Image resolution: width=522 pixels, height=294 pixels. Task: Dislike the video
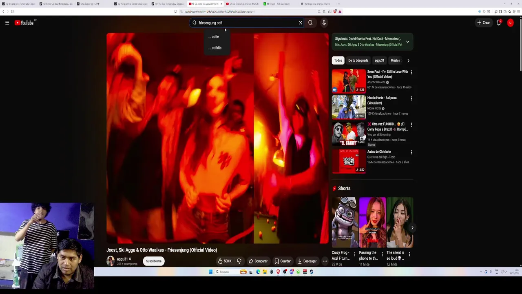239,261
